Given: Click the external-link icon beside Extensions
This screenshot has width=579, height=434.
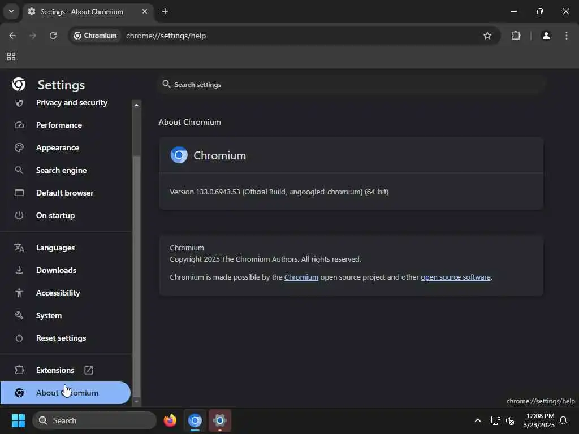Looking at the screenshot, I should coord(89,370).
